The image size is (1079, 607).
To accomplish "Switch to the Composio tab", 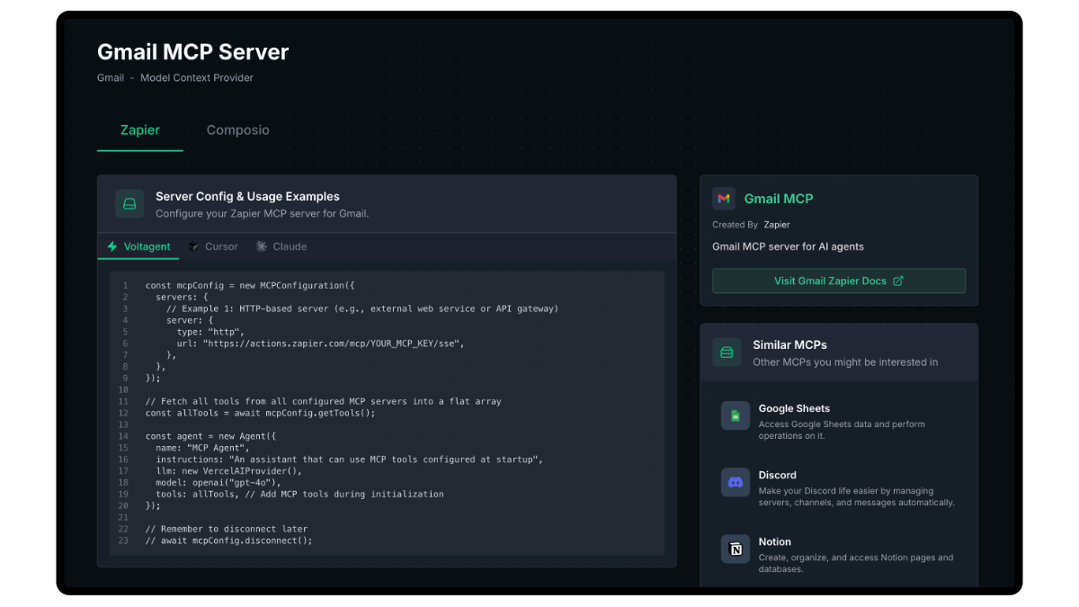I will pyautogui.click(x=237, y=130).
